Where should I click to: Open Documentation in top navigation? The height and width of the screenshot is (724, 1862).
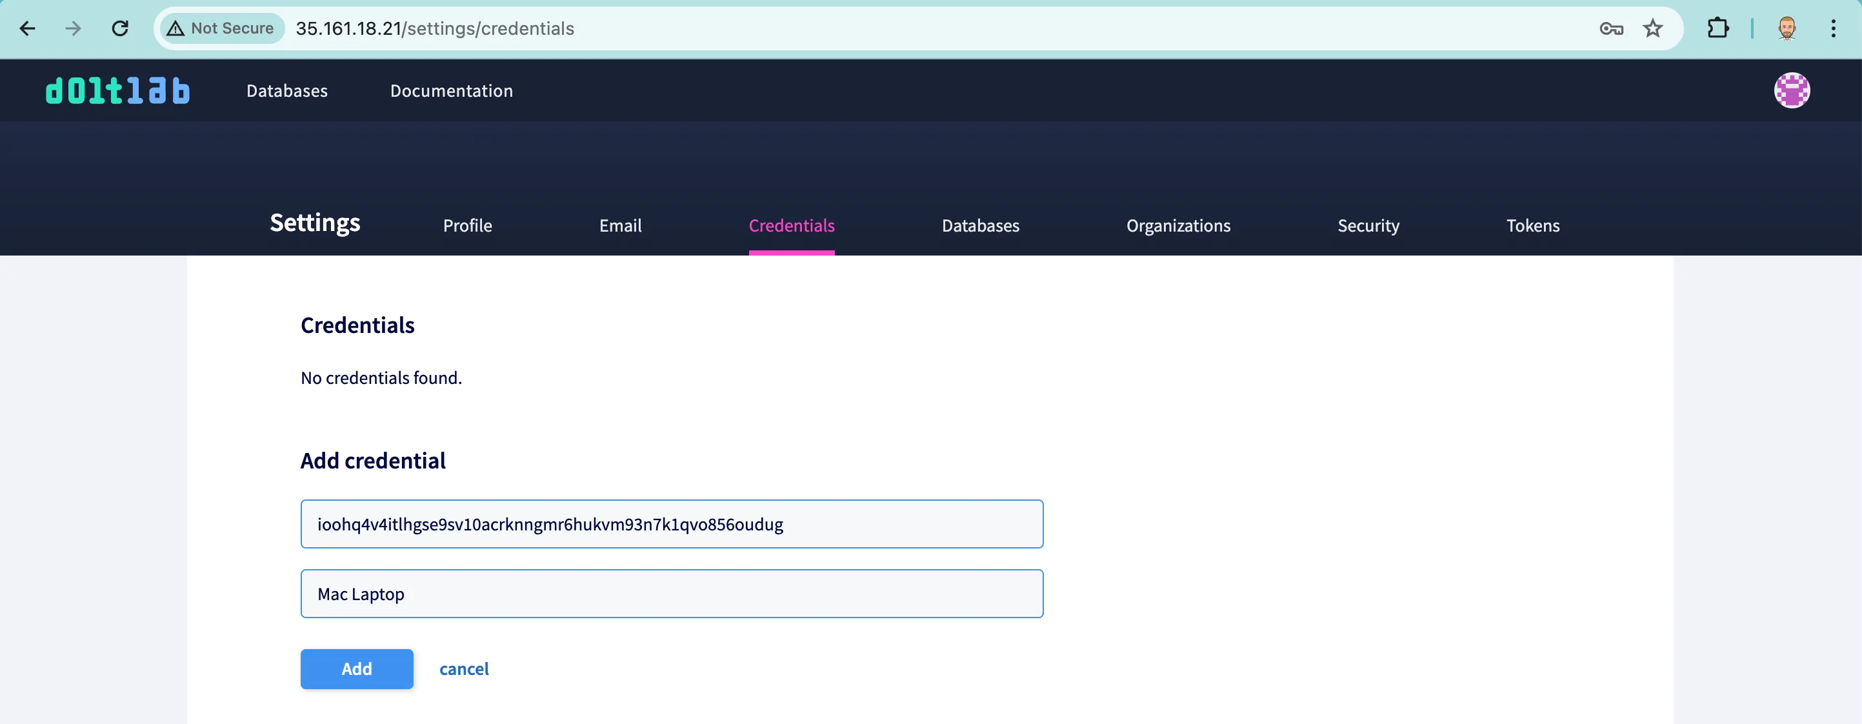(451, 91)
